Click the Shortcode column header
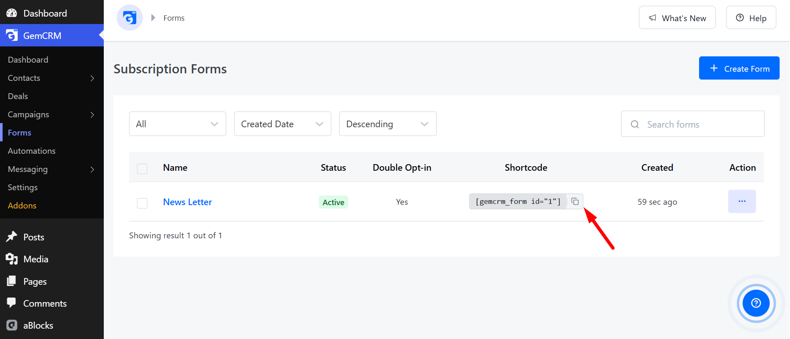Screen dimensions: 790x339 [526, 167]
